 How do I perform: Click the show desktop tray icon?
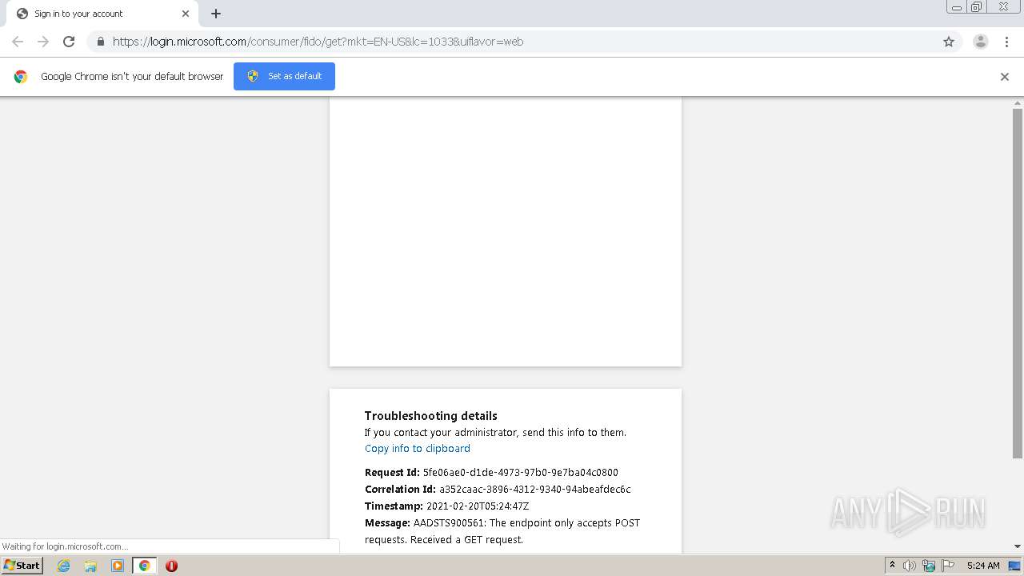click(1015, 566)
